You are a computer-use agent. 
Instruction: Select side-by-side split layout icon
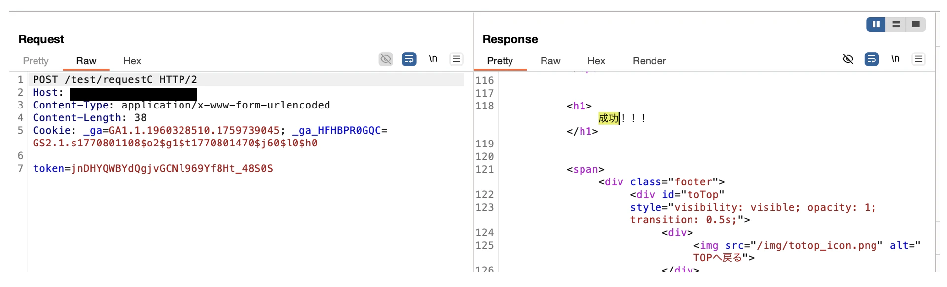876,24
